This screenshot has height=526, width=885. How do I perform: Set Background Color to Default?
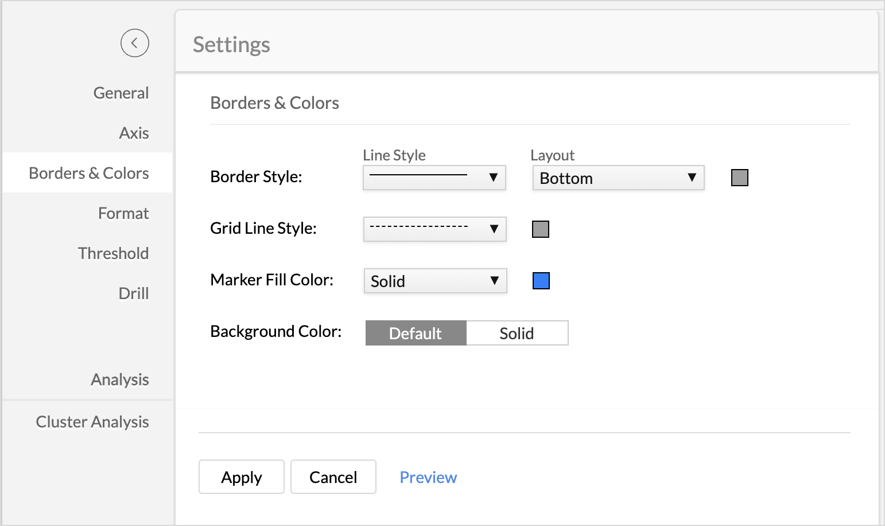pos(416,333)
